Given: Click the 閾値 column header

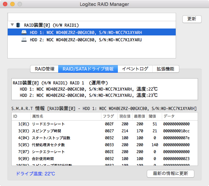Looking at the screenshot, I should coord(154,116).
